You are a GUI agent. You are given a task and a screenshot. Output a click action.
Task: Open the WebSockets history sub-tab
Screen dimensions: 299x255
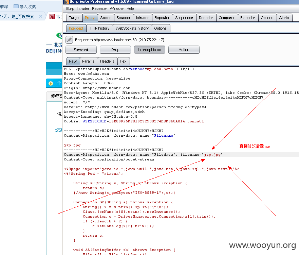click(x=132, y=28)
